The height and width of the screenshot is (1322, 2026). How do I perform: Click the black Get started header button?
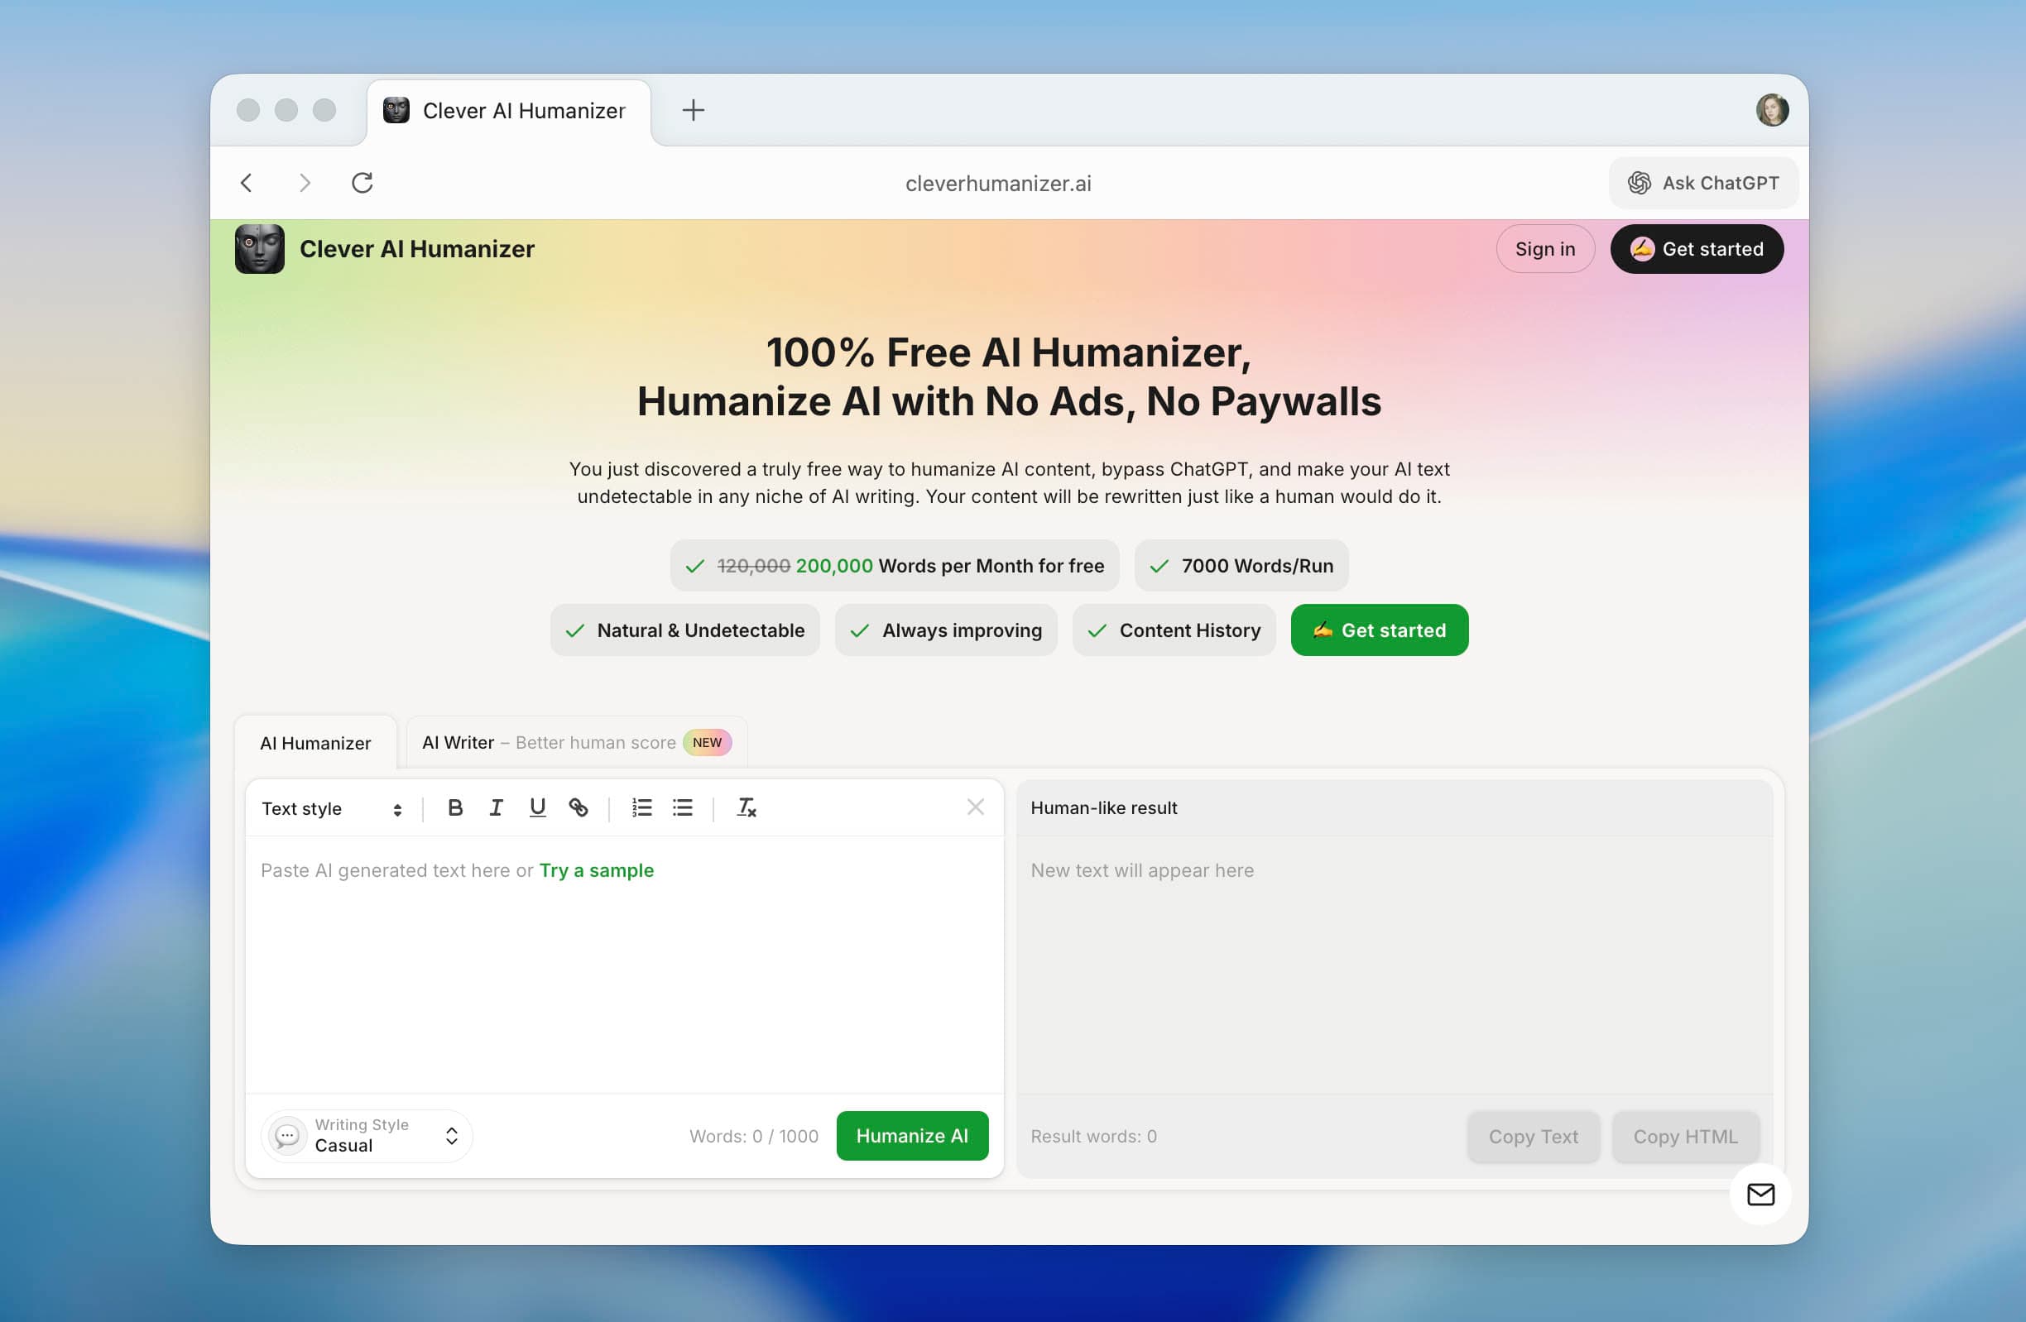(1697, 248)
